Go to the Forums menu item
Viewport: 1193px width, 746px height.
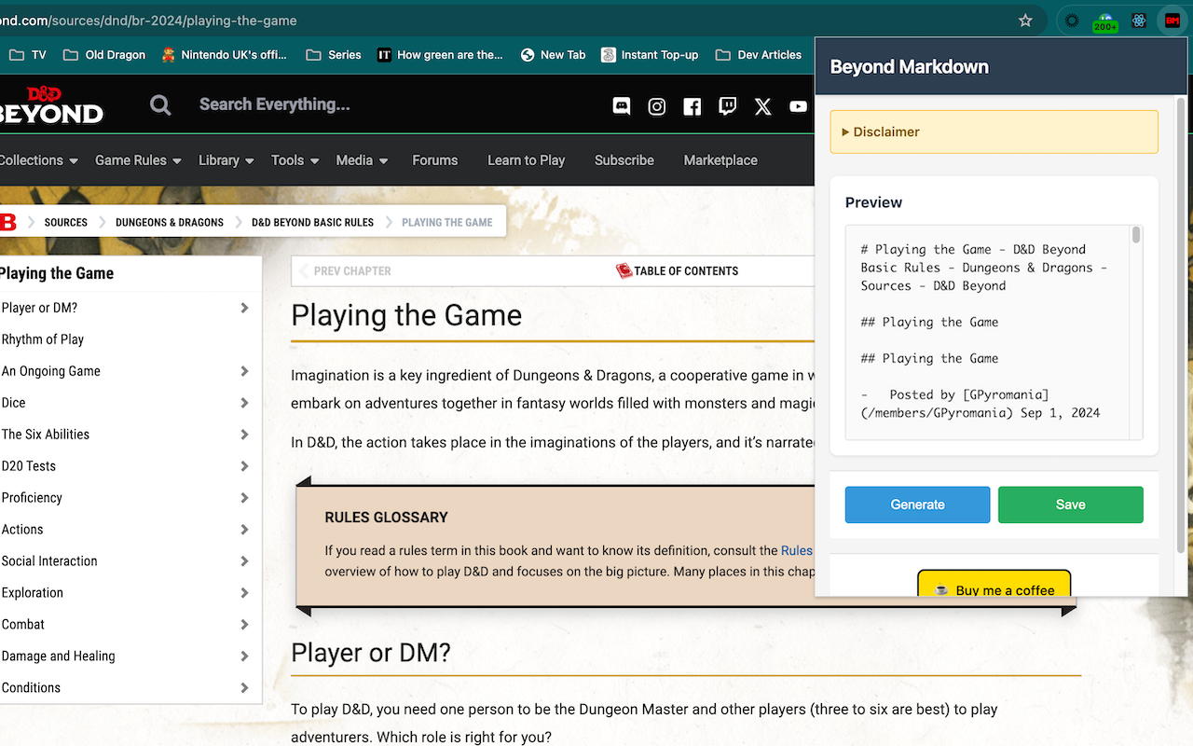point(435,160)
